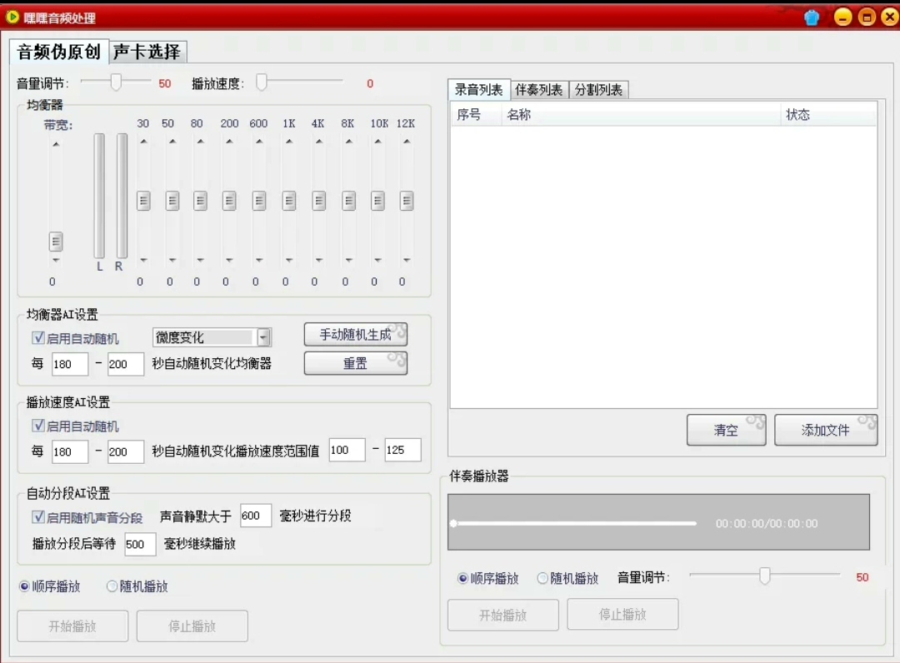Click the blue skin shirt icon in title bar

pyautogui.click(x=812, y=17)
